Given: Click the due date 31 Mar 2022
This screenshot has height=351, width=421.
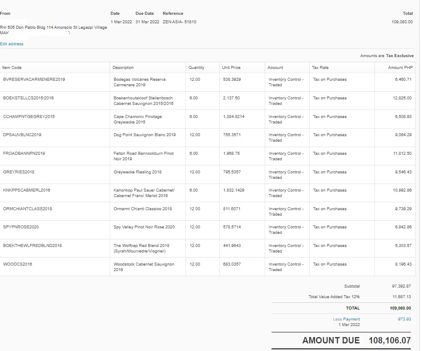Looking at the screenshot, I should point(147,22).
